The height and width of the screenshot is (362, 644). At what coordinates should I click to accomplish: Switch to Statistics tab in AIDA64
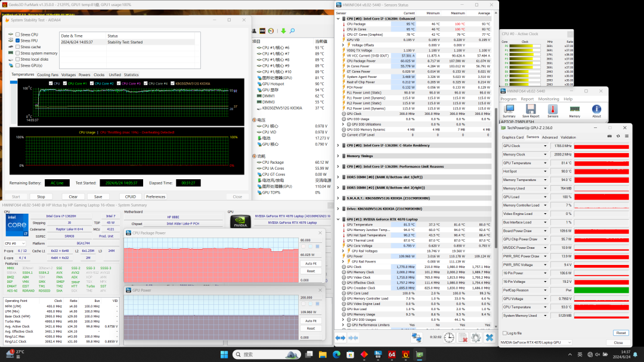[131, 75]
